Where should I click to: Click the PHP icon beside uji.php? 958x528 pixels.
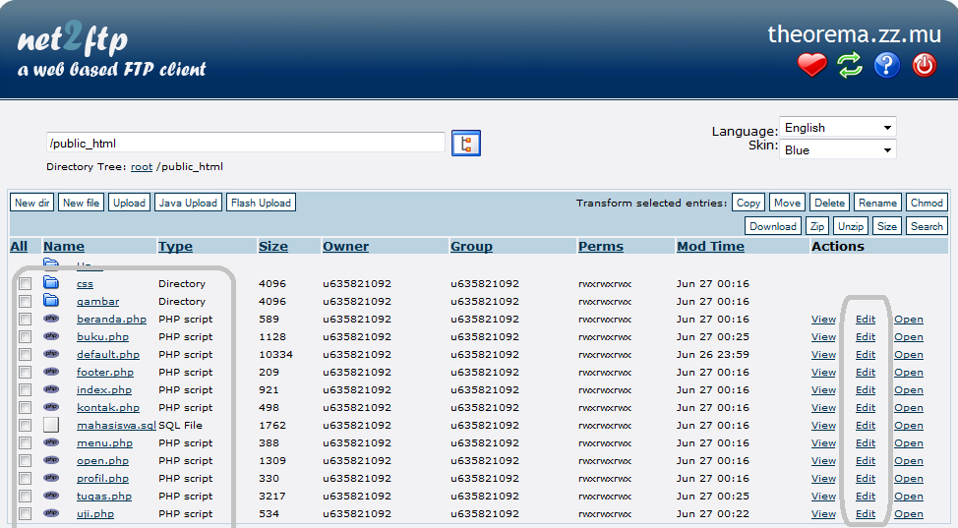tap(51, 513)
